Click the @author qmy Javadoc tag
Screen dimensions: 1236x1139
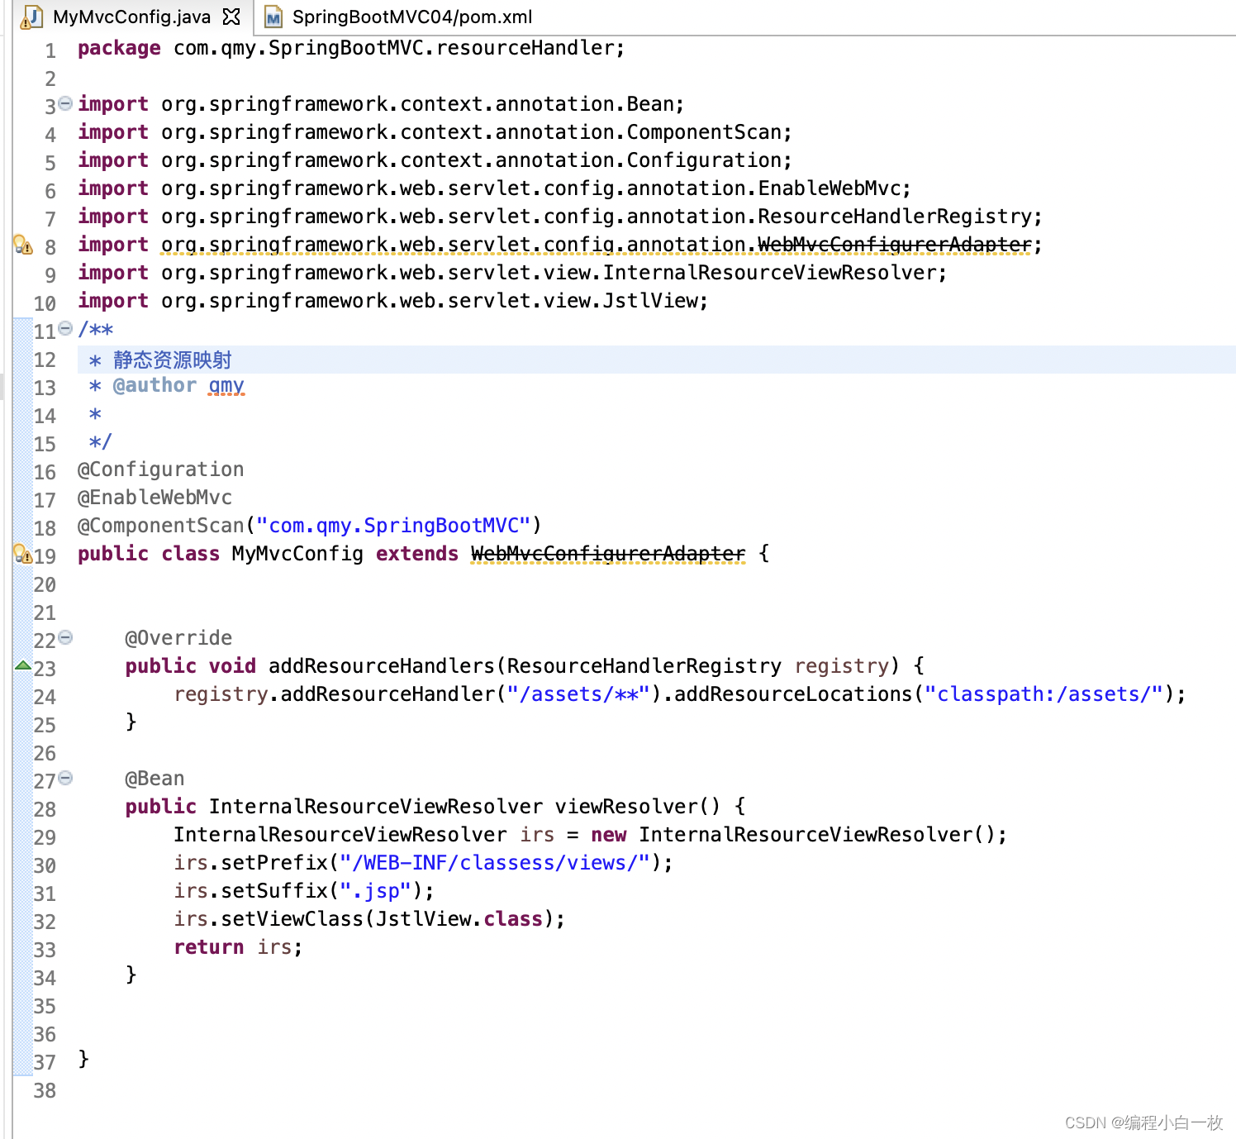(x=178, y=385)
